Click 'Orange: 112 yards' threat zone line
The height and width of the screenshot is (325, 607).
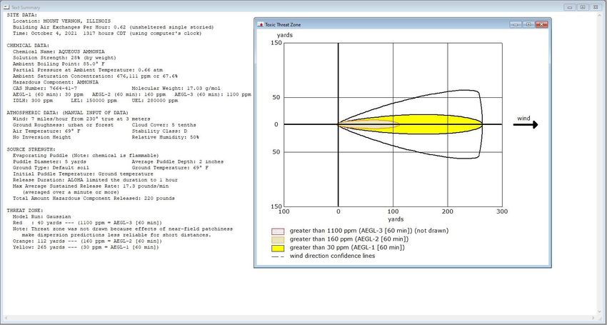[x=87, y=241]
